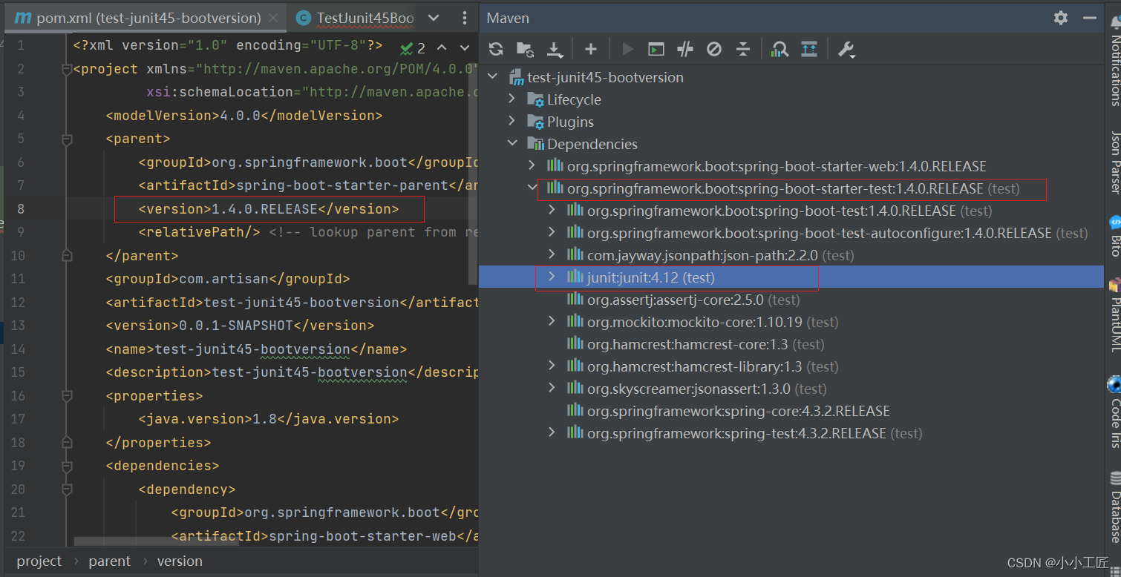Viewport: 1121px width, 577px height.
Task: Show hidden editor tabs dropdown
Action: (x=434, y=18)
